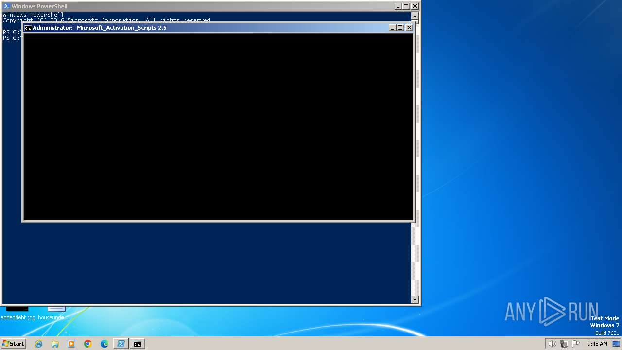Launch Google Chrome from the taskbar
Viewport: 622px width, 350px height.
click(88, 344)
